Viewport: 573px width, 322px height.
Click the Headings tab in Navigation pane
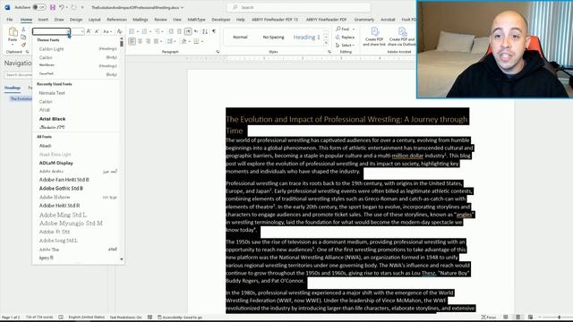13,88
